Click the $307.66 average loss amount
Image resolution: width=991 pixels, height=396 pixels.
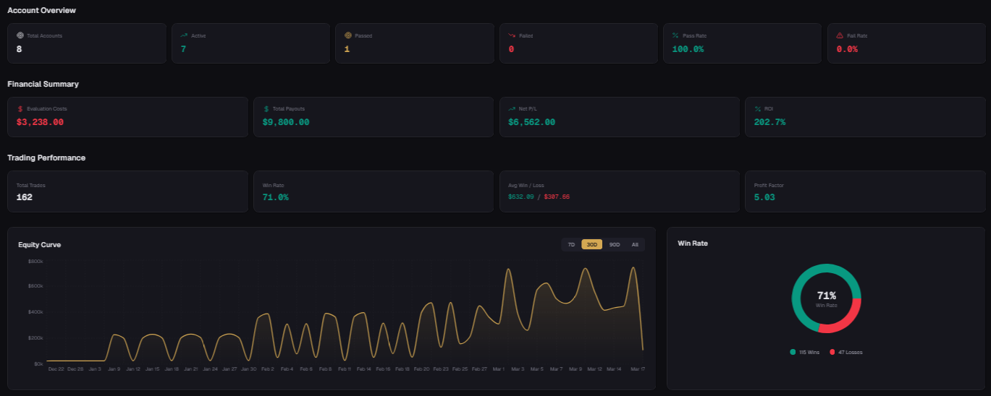[557, 197]
